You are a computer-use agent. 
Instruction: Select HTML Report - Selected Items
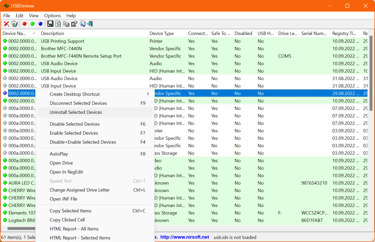tap(95, 238)
